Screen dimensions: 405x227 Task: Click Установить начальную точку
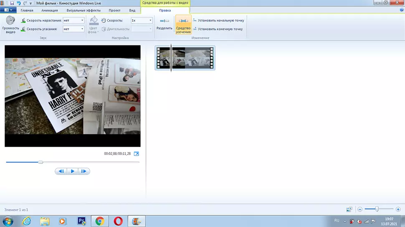click(218, 20)
